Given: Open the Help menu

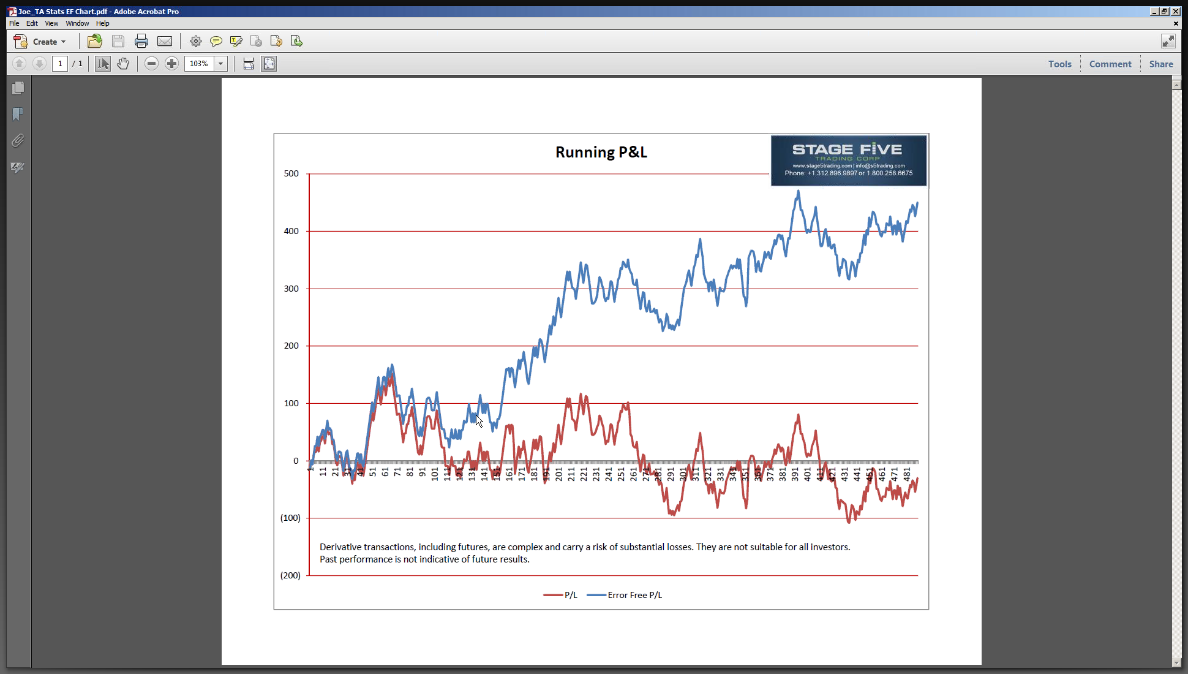Looking at the screenshot, I should [103, 23].
